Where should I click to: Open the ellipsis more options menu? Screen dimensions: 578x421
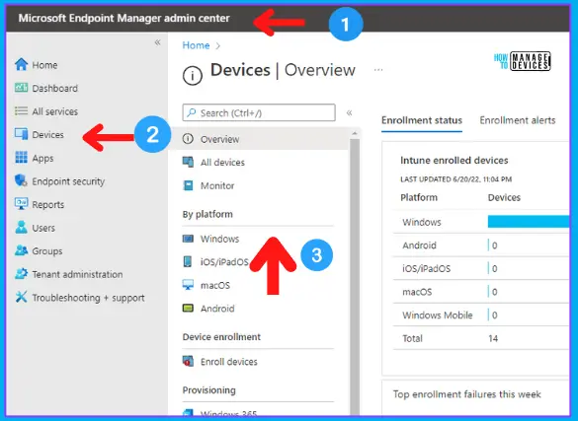378,69
